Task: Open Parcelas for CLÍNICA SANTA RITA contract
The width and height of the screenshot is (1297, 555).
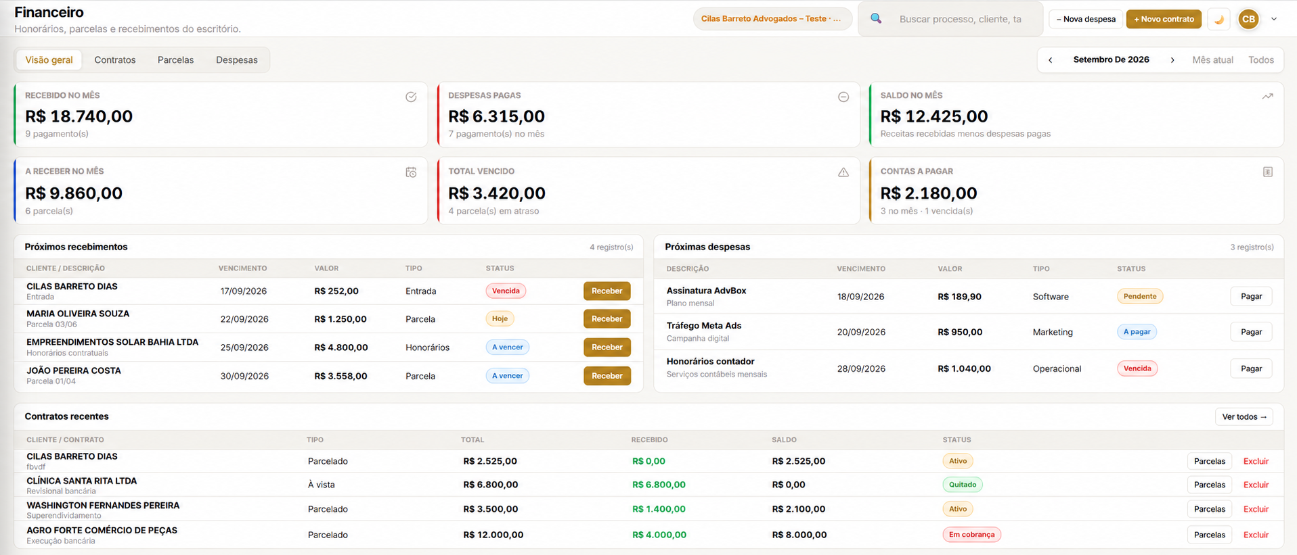Action: click(x=1209, y=485)
